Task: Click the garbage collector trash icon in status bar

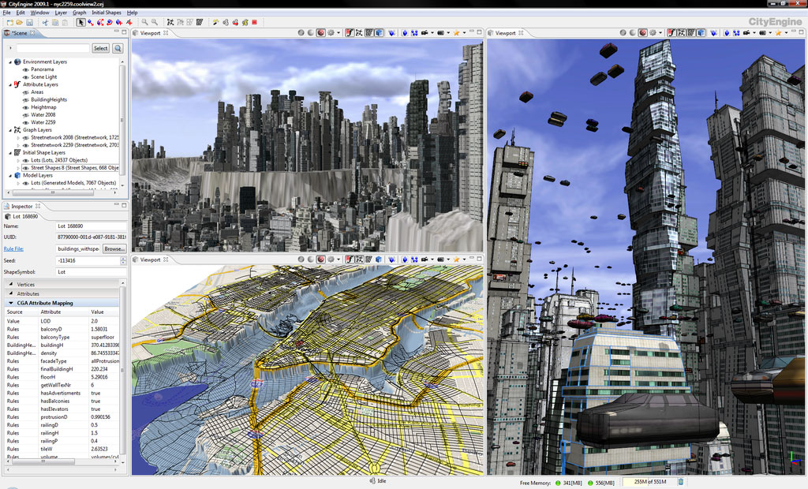Action: (x=680, y=481)
